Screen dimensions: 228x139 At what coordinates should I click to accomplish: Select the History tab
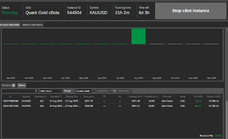(x=22, y=85)
